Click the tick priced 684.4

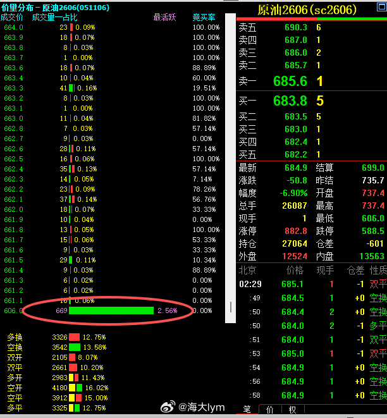[293, 312]
